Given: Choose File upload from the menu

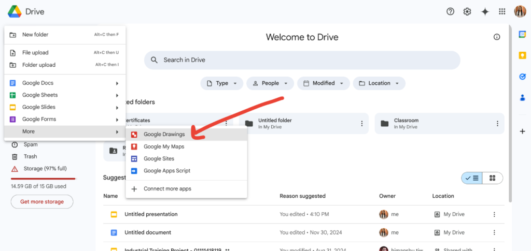Looking at the screenshot, I should coord(35,53).
